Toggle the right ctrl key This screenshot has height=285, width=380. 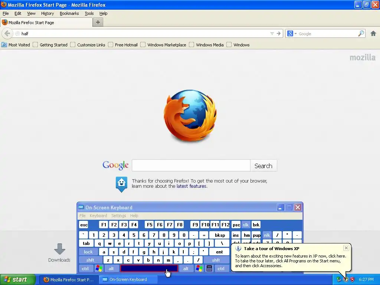(x=221, y=269)
